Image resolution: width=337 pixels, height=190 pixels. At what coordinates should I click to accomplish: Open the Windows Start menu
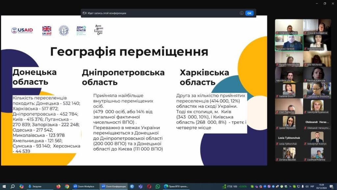click(x=4, y=186)
